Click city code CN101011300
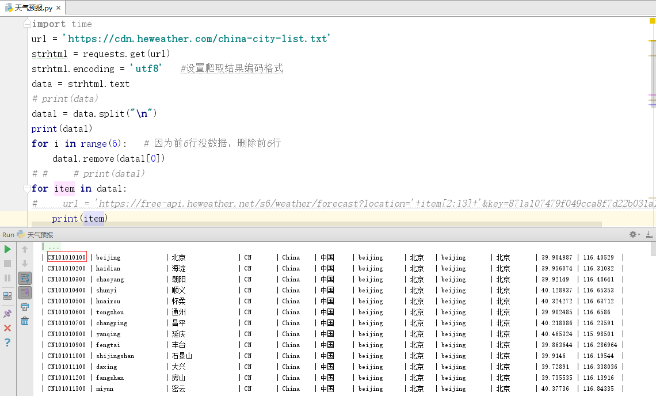The height and width of the screenshot is (396, 656). tap(67, 389)
